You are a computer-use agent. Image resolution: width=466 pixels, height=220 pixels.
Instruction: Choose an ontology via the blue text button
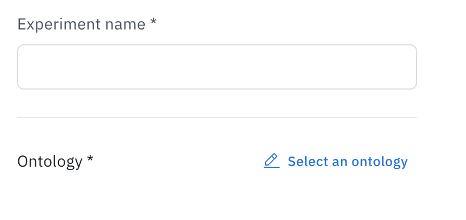348,161
